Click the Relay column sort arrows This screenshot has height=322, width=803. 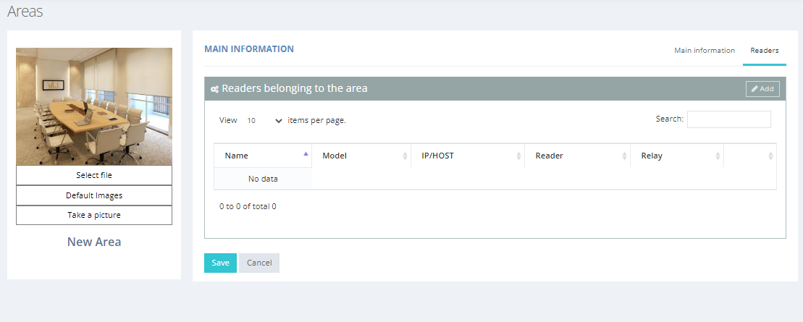[718, 156]
